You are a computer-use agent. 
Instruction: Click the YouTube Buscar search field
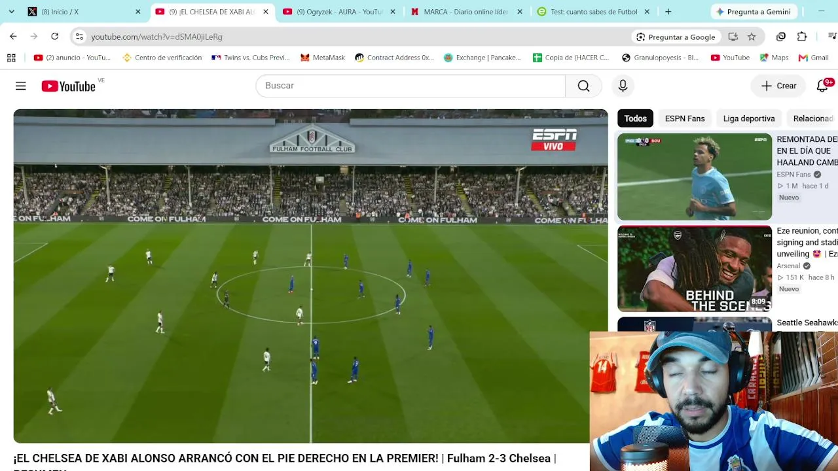pyautogui.click(x=410, y=86)
